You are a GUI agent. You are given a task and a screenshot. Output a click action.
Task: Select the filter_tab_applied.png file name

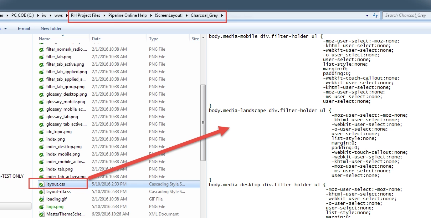tap(67, 72)
